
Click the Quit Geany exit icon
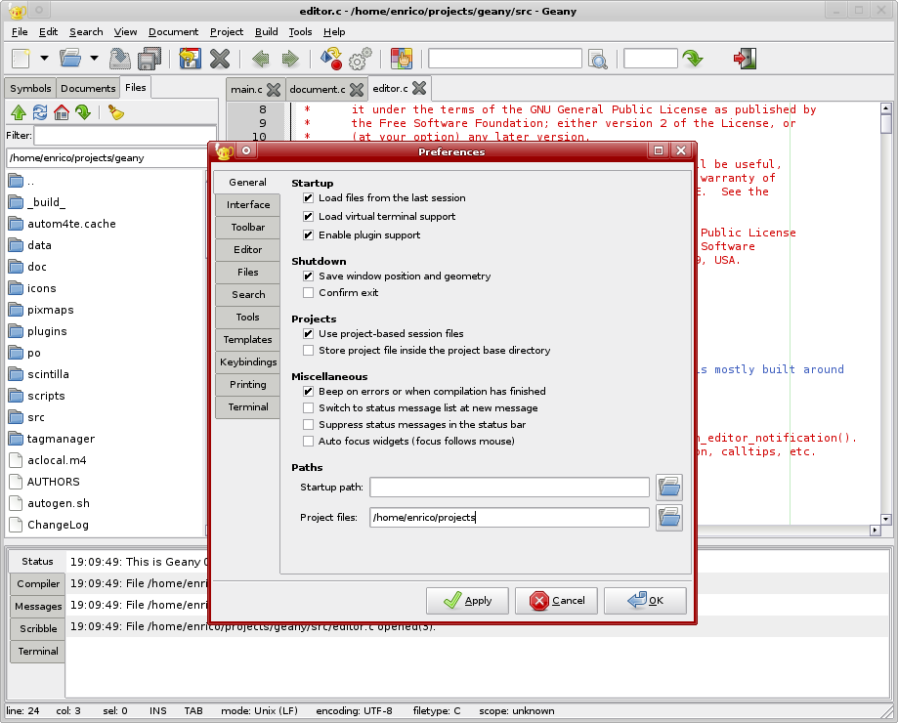[x=746, y=59]
